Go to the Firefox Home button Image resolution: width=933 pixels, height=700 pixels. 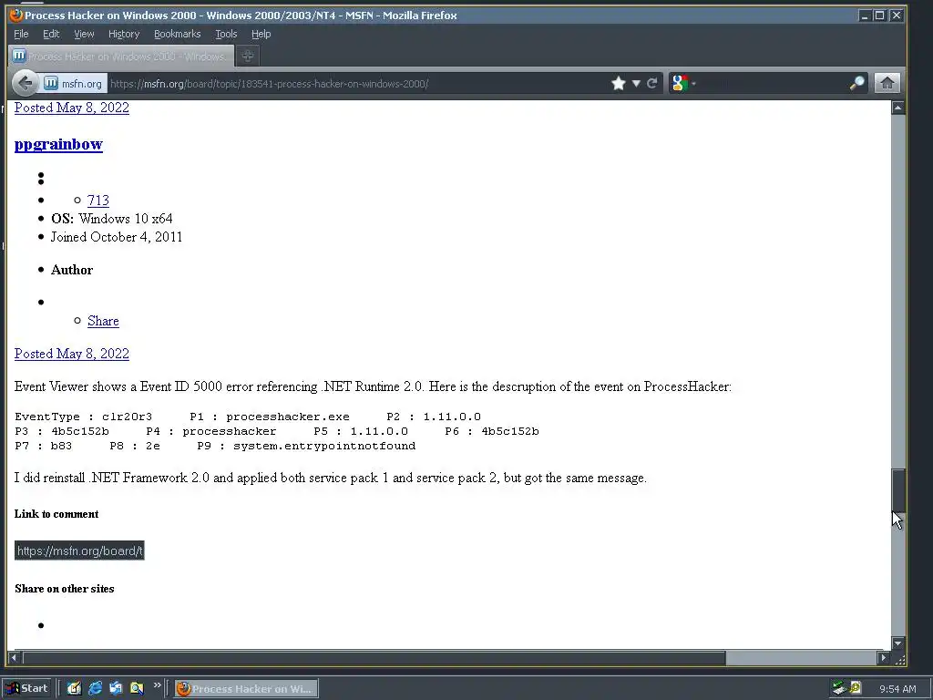point(887,83)
